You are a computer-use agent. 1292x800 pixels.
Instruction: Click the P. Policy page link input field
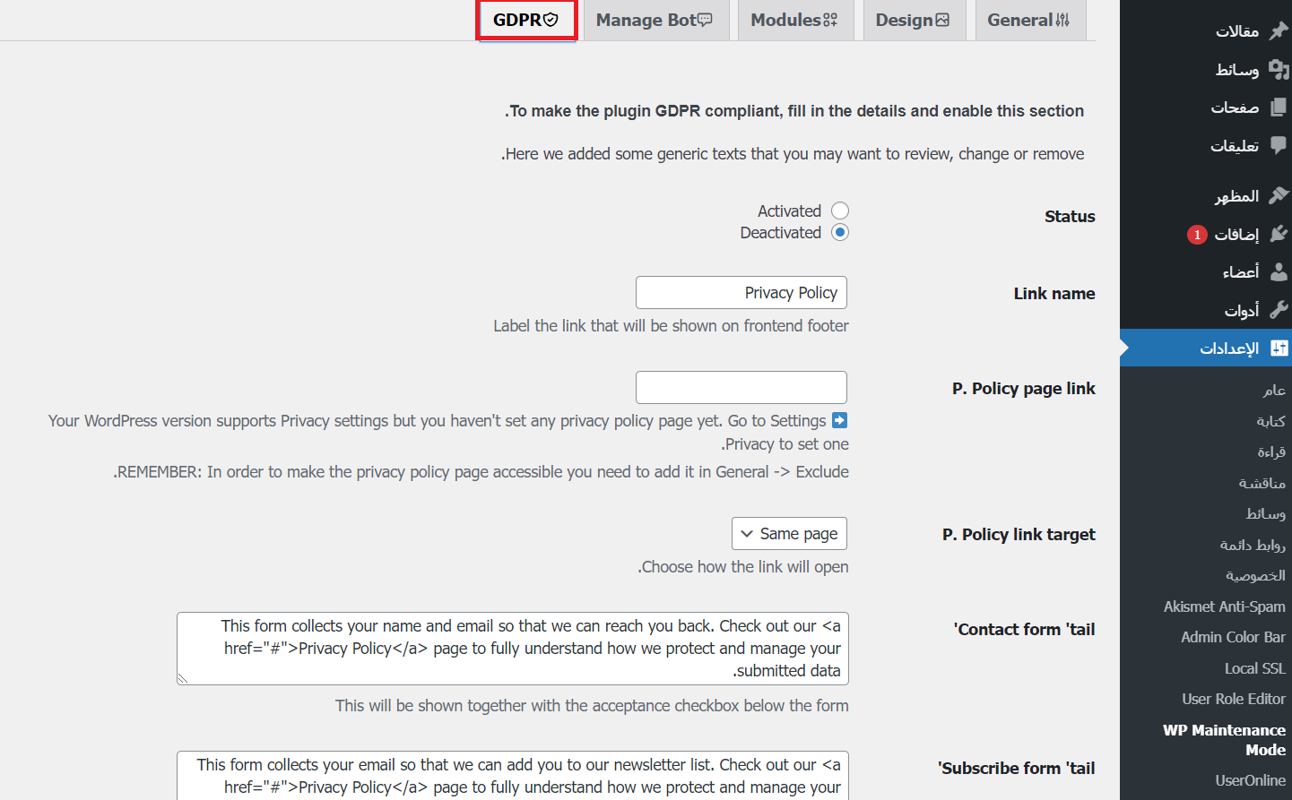tap(741, 388)
